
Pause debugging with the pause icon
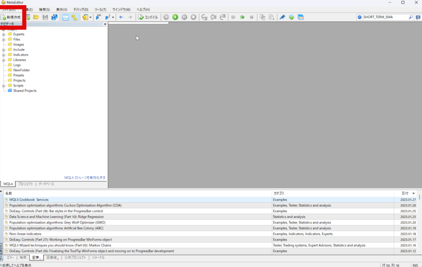(x=184, y=17)
